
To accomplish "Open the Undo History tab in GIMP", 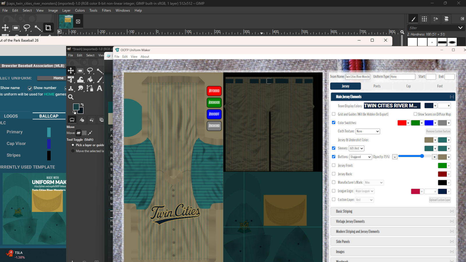I will click(x=91, y=120).
